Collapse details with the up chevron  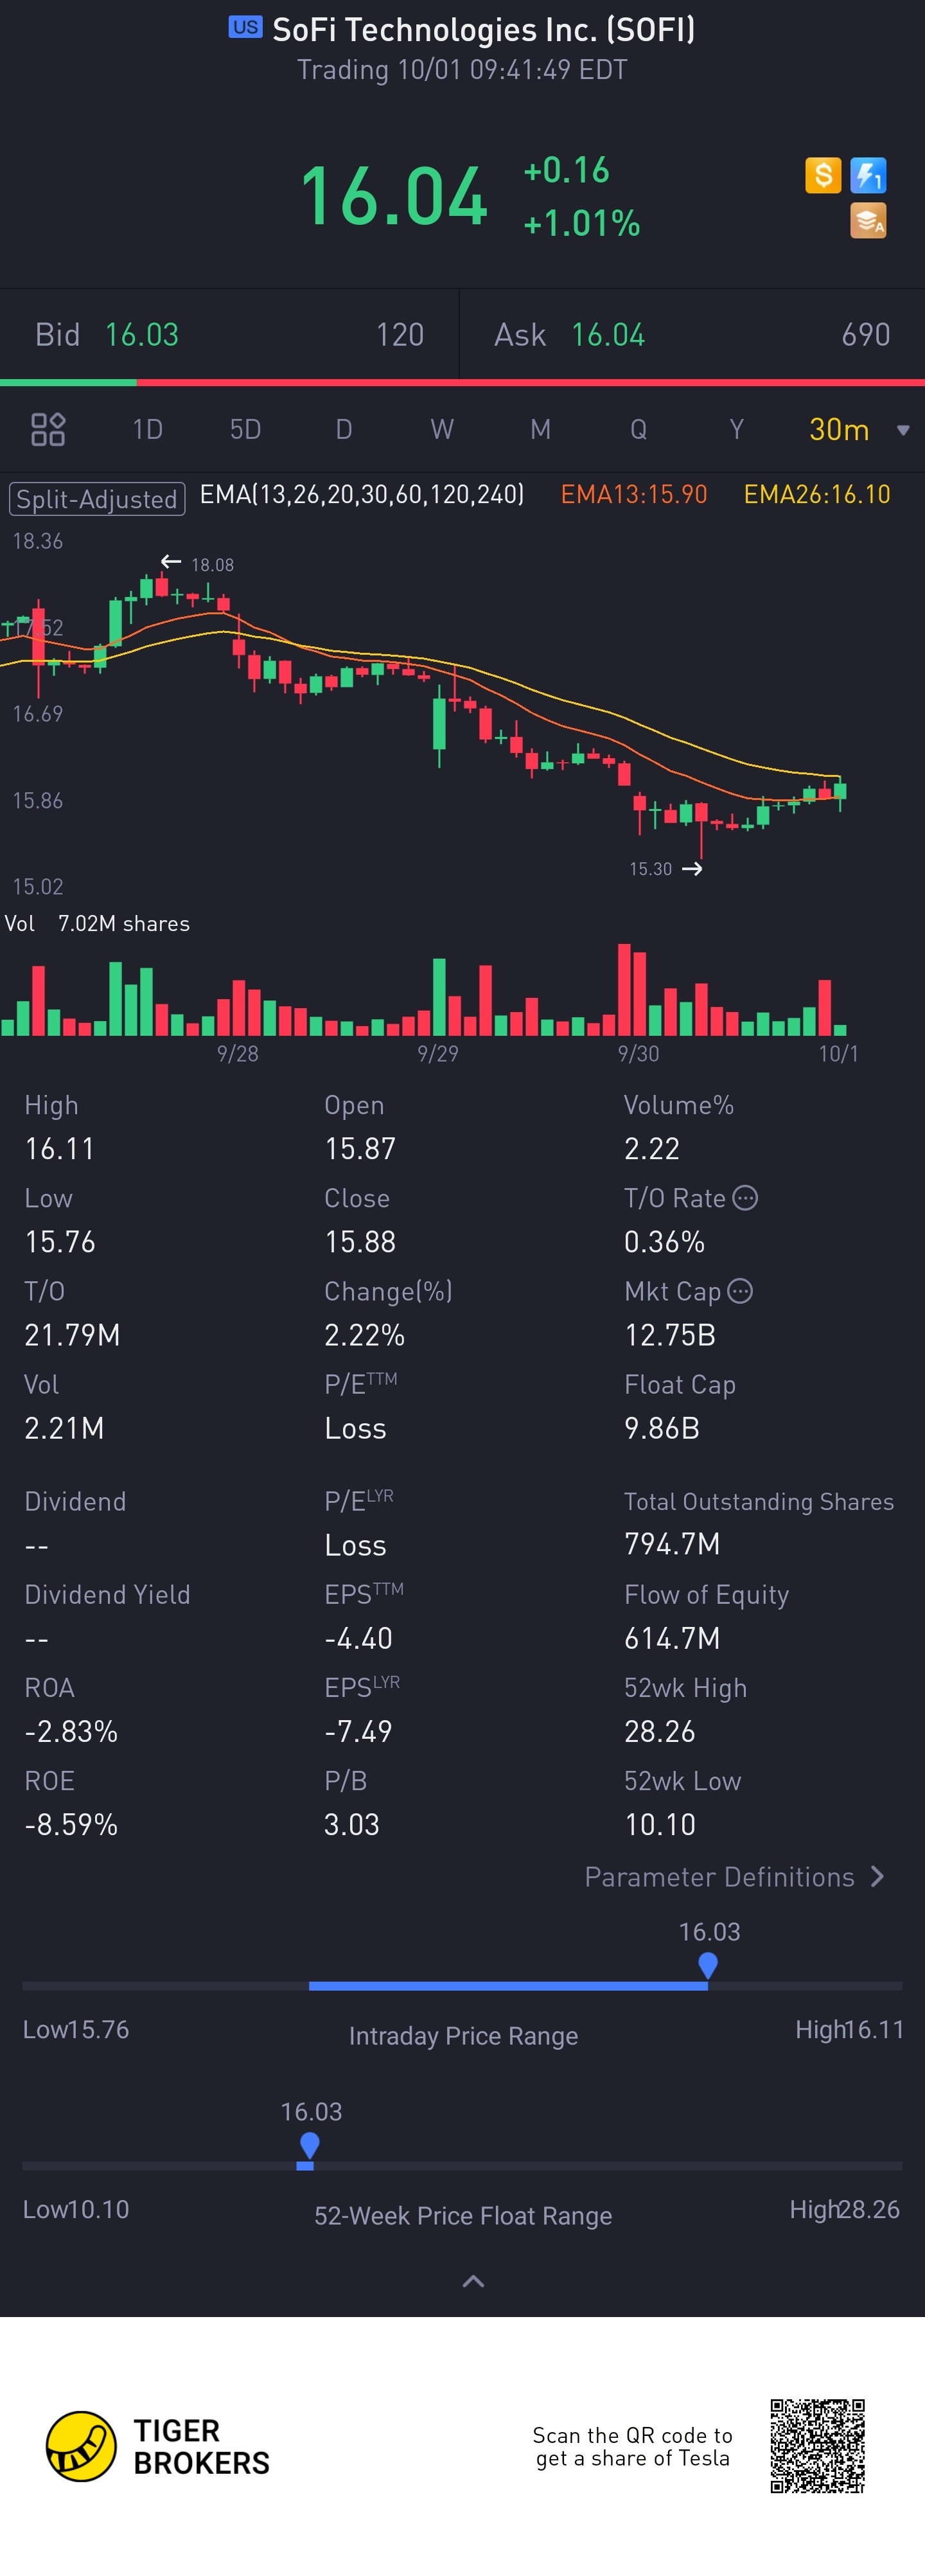click(x=473, y=2280)
